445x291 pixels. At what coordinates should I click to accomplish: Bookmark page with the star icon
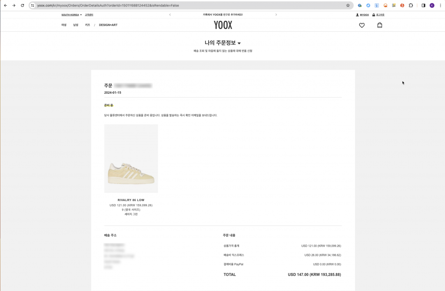[x=348, y=5]
